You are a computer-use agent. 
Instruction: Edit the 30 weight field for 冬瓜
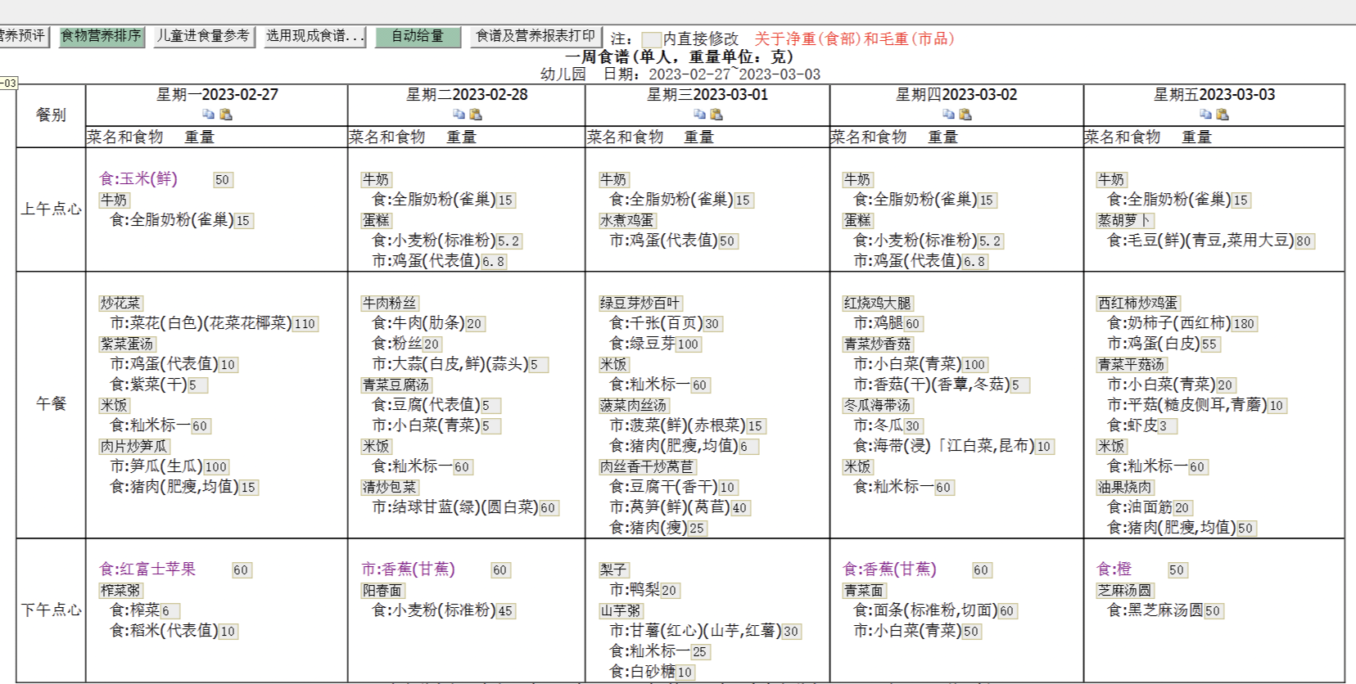[913, 426]
